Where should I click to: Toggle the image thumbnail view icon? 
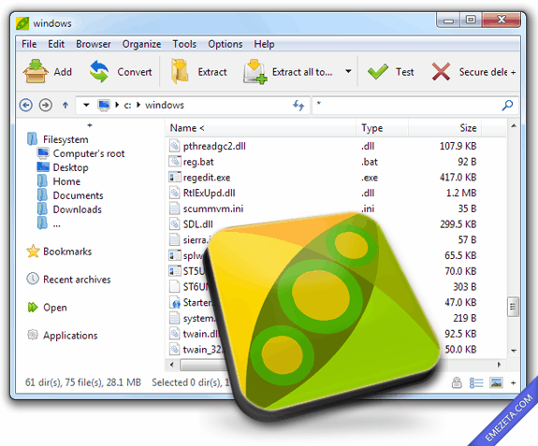[x=496, y=382]
